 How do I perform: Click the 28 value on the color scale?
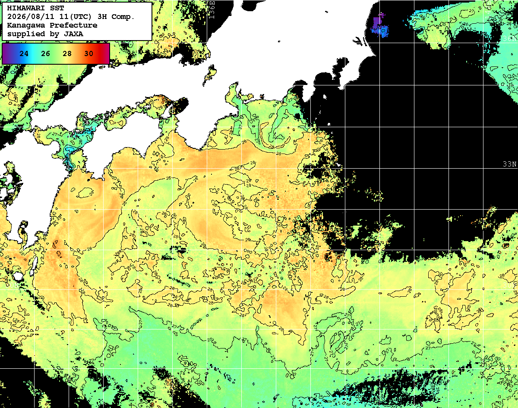coord(67,54)
